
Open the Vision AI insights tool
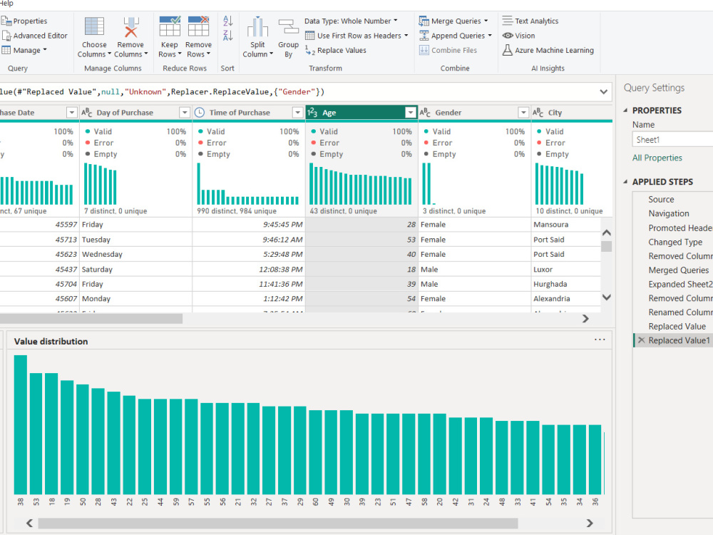(x=519, y=36)
